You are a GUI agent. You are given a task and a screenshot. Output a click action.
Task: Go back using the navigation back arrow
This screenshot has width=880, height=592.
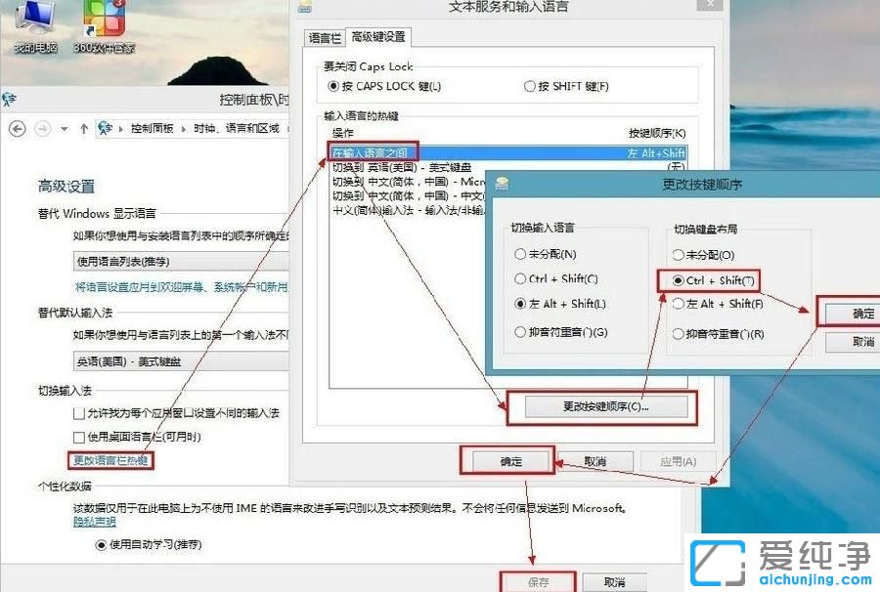point(16,129)
